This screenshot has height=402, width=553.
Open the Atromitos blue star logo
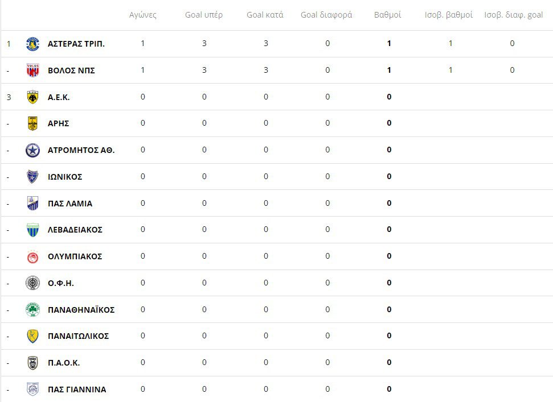pyautogui.click(x=32, y=150)
